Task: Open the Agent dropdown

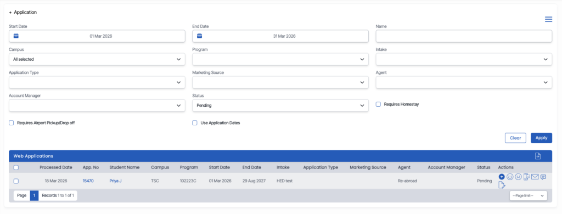Action: (464, 82)
